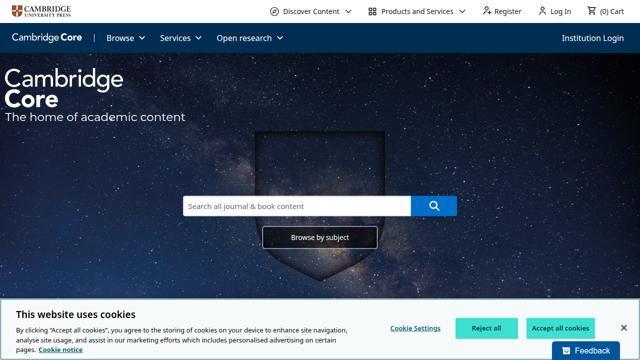This screenshot has height=360, width=640.
Task: Go to the Register link
Action: coord(502,11)
